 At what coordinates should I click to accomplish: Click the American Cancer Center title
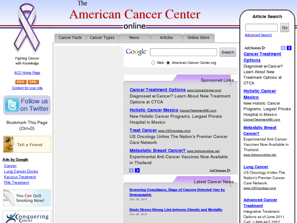coord(135,14)
